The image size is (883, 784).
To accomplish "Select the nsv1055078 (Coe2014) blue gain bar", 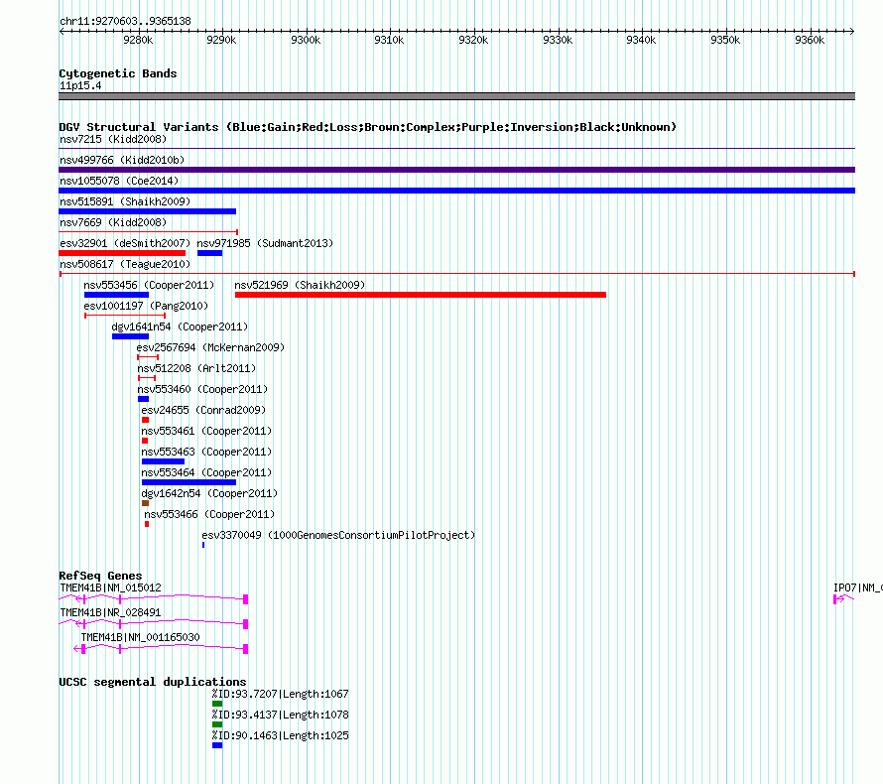I will click(x=456, y=191).
